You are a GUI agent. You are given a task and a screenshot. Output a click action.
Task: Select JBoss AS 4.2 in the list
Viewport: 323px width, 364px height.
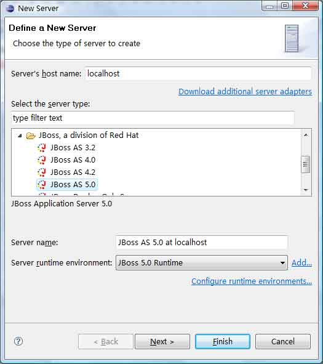point(73,172)
